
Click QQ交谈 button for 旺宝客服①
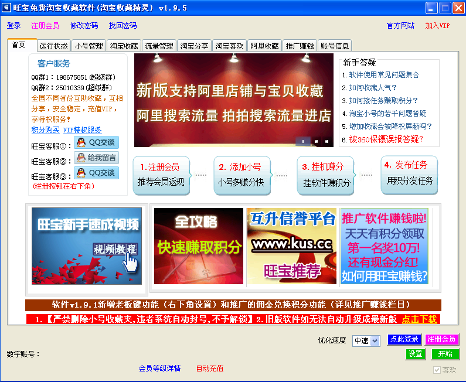coord(97,142)
